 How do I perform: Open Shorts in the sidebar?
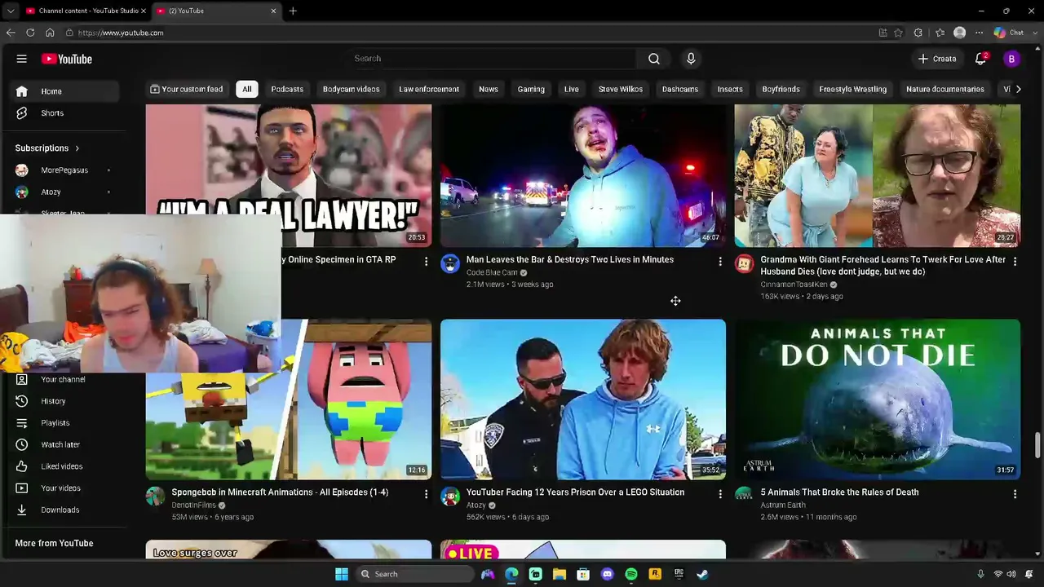coord(65,113)
